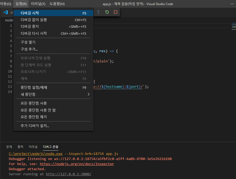Minimize the Visual Studio Code window

[232, 4]
